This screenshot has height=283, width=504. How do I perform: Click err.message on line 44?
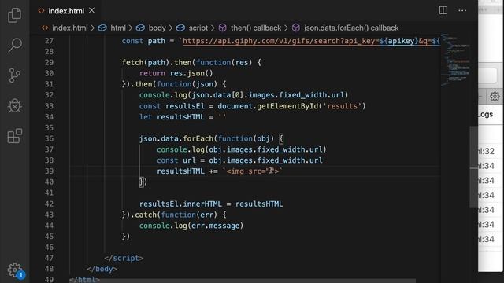(215, 226)
